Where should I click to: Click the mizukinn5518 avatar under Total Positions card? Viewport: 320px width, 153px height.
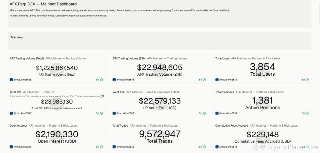pyautogui.click(x=217, y=113)
